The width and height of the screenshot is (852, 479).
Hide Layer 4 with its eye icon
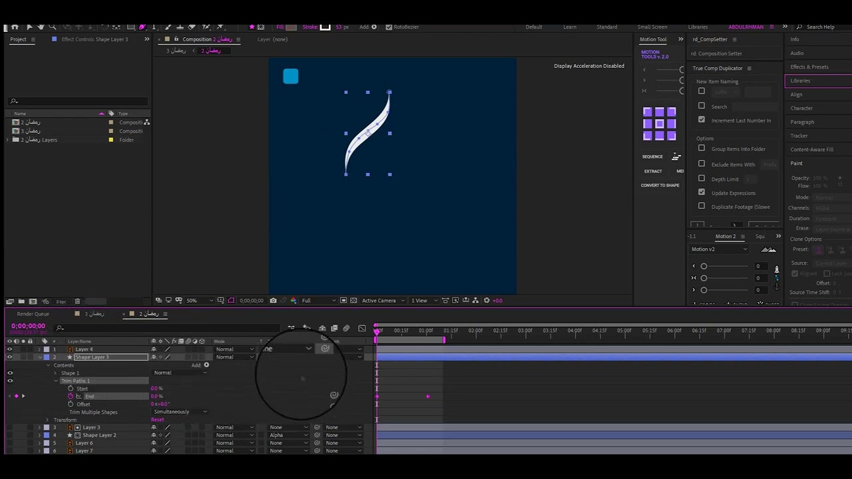pos(9,349)
